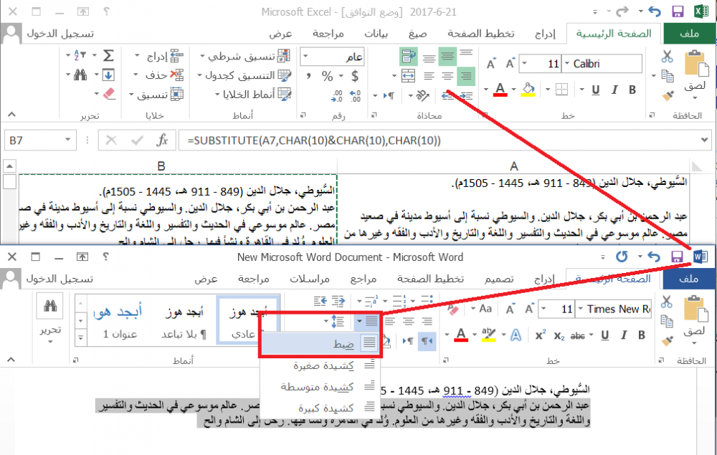Screen dimensions: 717x455
Task: Click Increase Decimal in Excel's number group
Action: (356, 95)
